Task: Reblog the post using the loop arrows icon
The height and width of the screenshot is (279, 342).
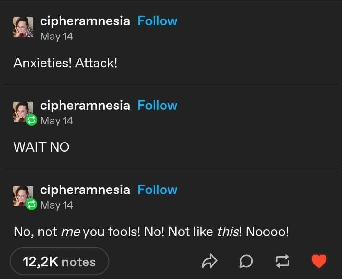Action: click(283, 261)
